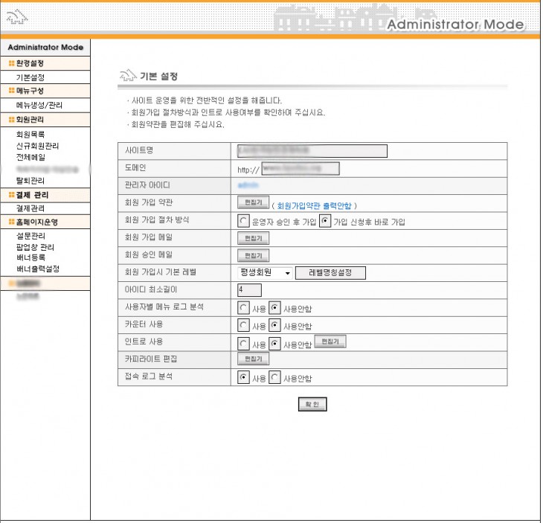Viewport: 543px width, 523px height.
Task: Click the 확인 confirm button
Action: [312, 405]
